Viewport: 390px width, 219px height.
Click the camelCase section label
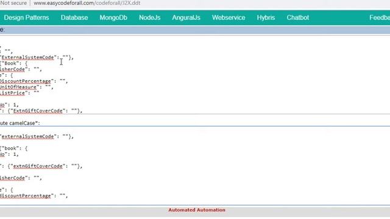tap(20, 123)
